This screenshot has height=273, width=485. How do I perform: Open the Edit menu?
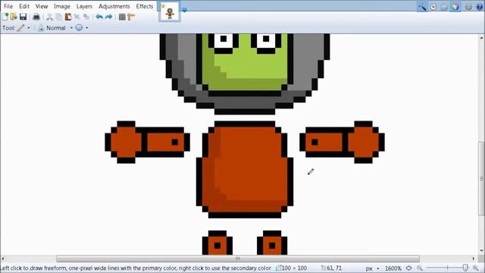(24, 6)
